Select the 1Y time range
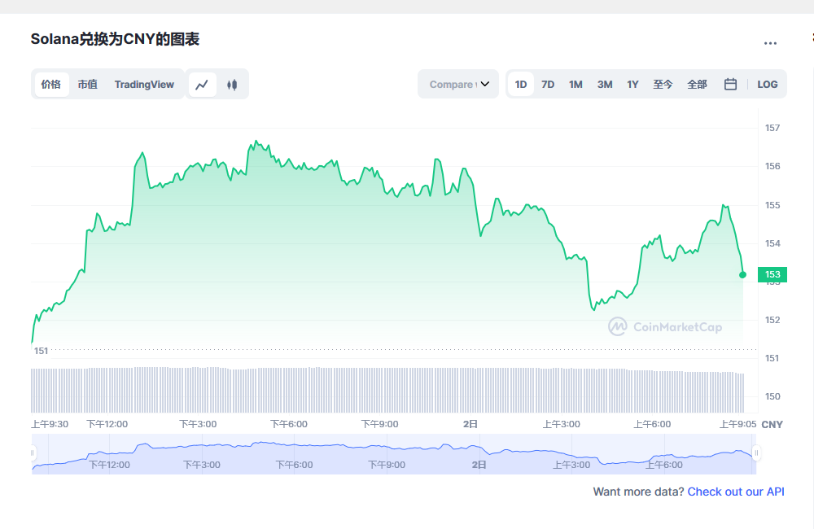Screen dimensions: 814x529 coord(632,85)
